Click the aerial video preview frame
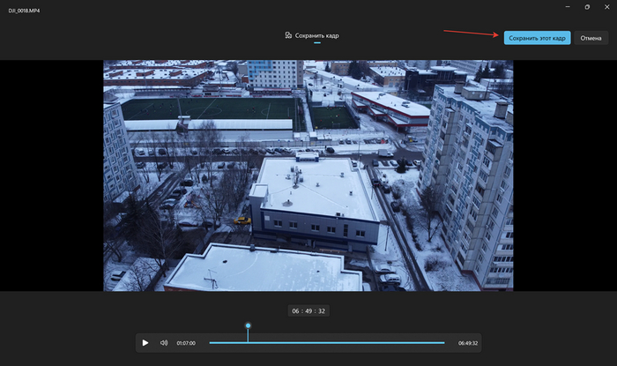 pos(308,175)
